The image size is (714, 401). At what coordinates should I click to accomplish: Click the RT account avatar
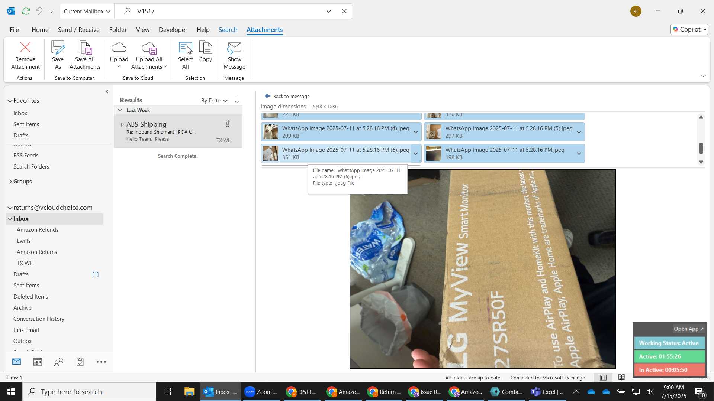tap(636, 11)
